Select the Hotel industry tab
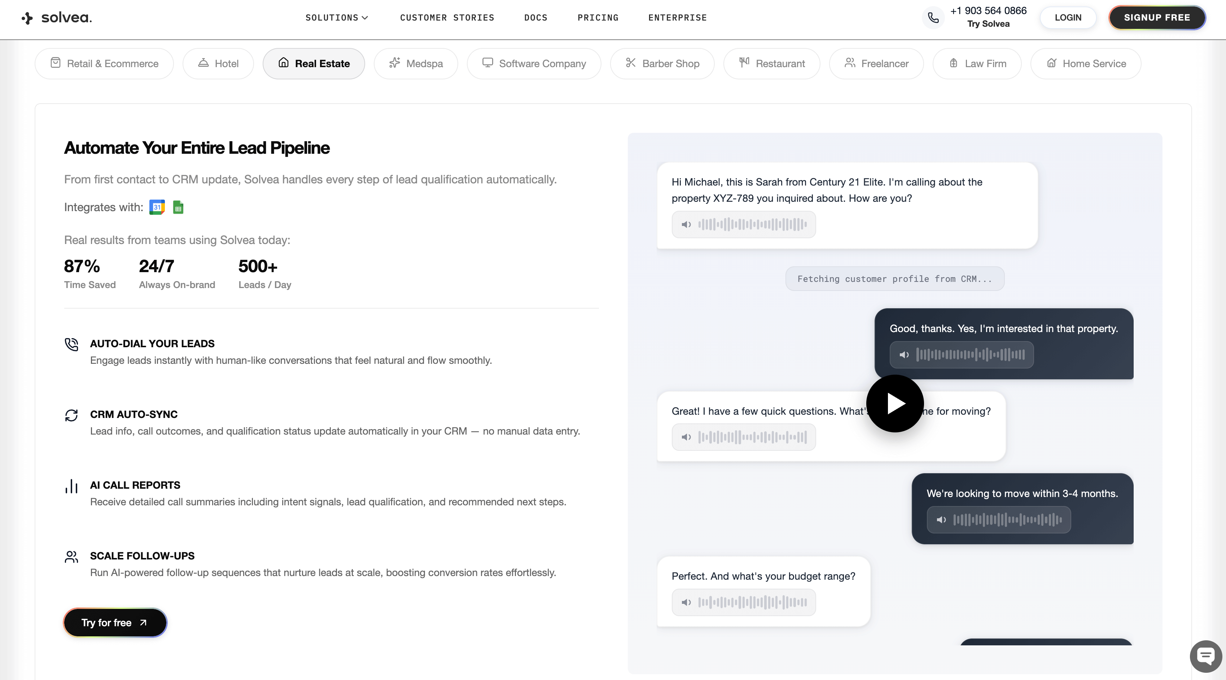1226x680 pixels. tap(218, 63)
